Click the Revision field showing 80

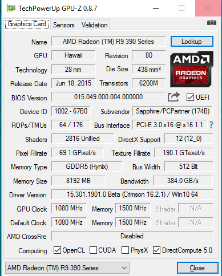[149, 55]
